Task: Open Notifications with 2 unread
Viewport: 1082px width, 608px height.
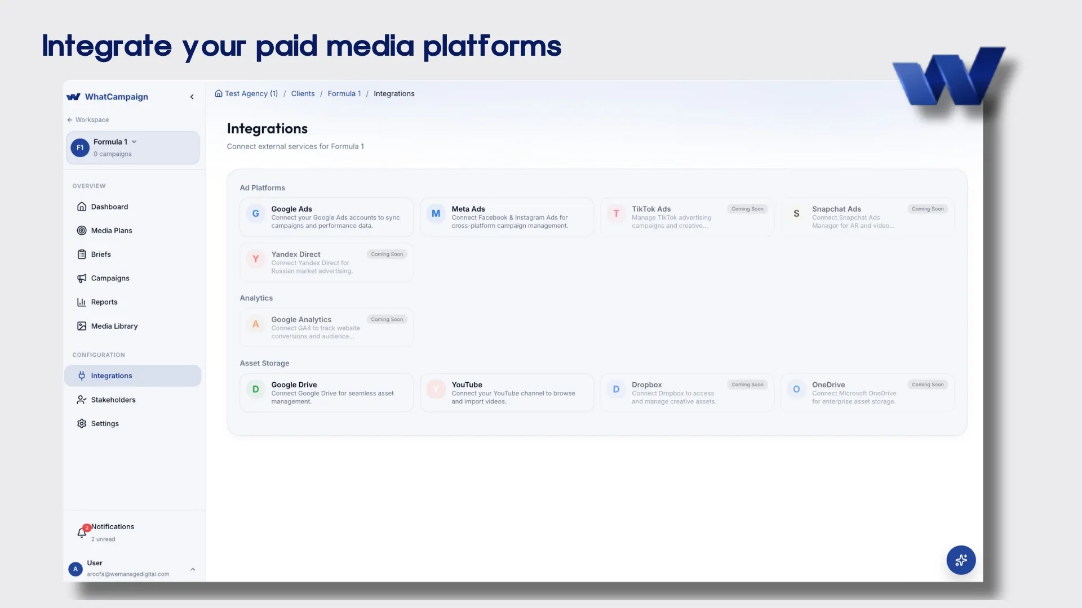Action: point(133,532)
